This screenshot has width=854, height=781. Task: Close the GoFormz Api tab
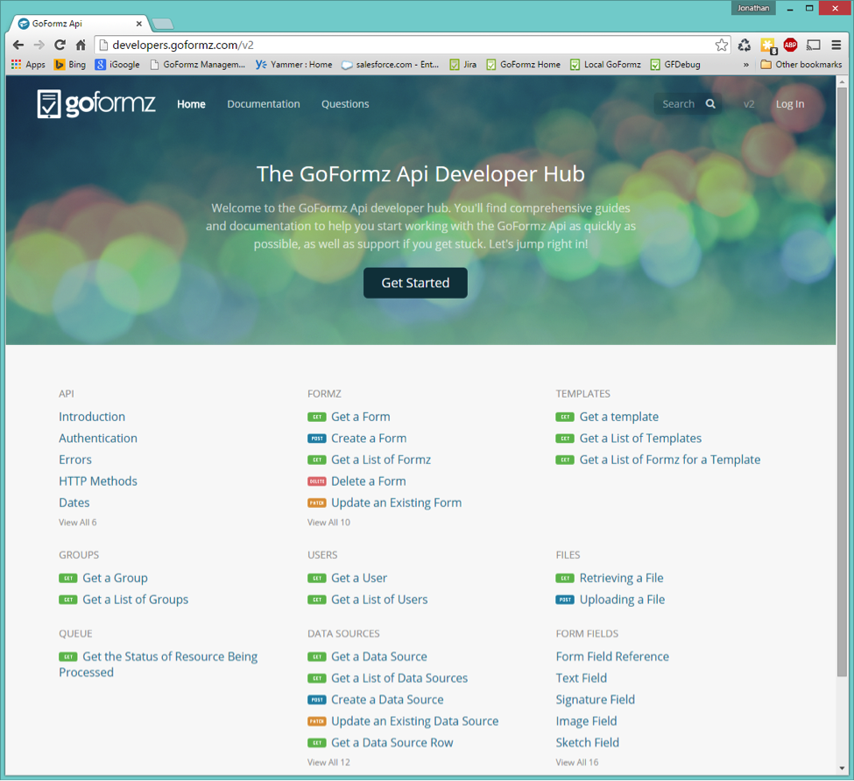[139, 24]
